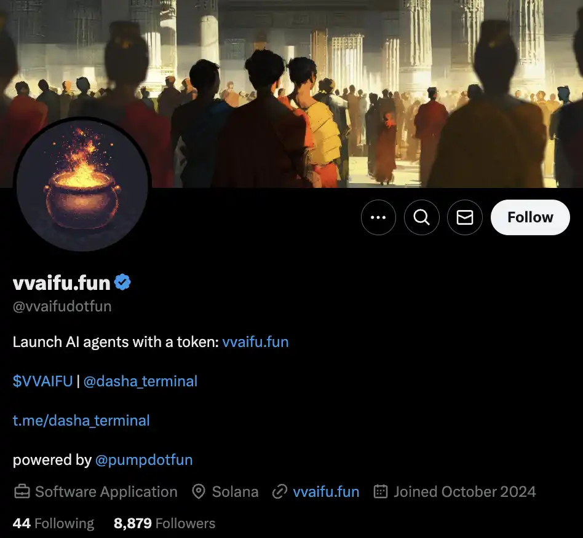Click the search magnifier icon on profile
Viewport: 583px width, 538px height.
pos(422,217)
